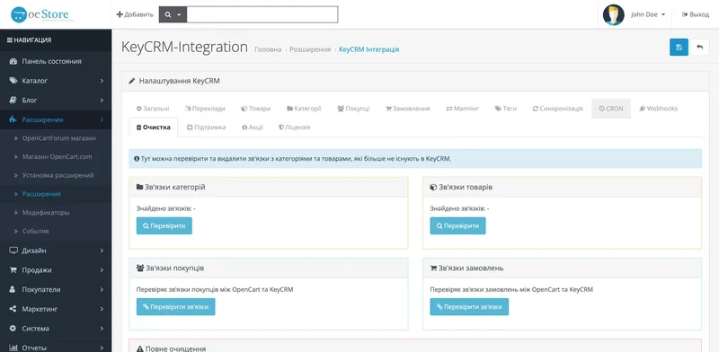
Task: Click Перевірити зв'язки for покупців
Action: pos(175,306)
